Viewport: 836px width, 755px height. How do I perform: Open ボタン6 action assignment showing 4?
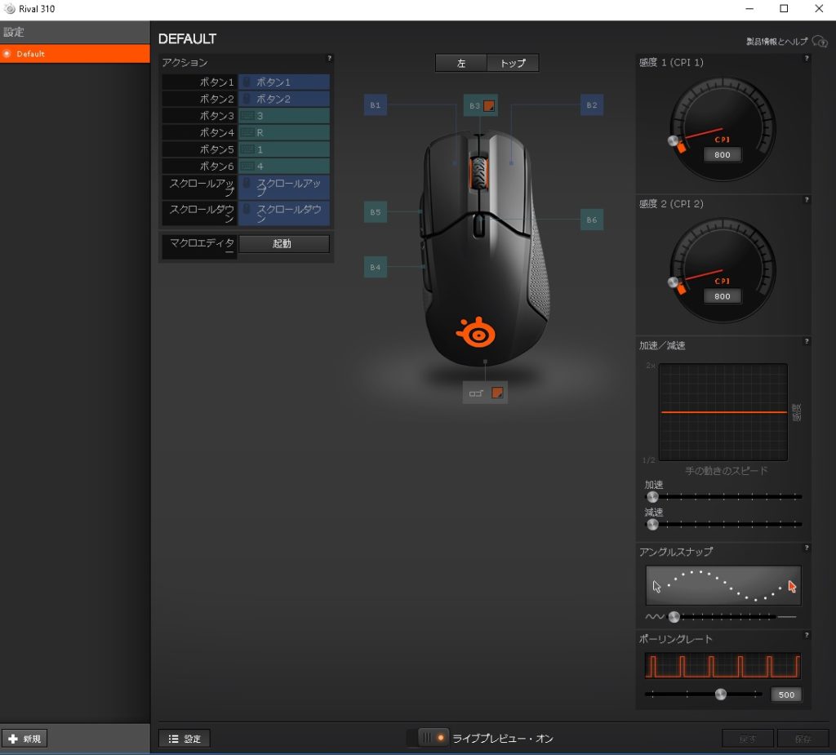tap(283, 167)
